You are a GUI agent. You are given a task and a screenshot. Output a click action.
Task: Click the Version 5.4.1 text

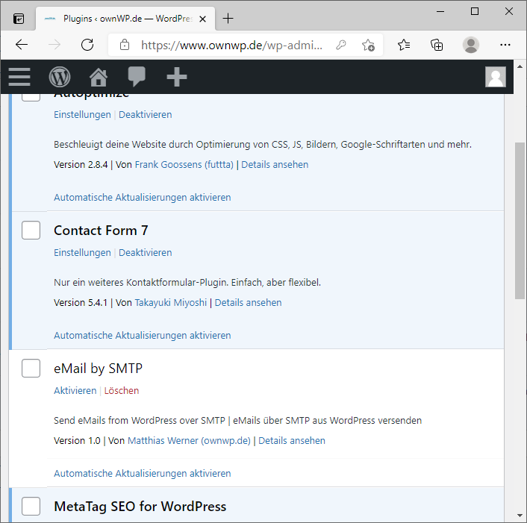[81, 303]
